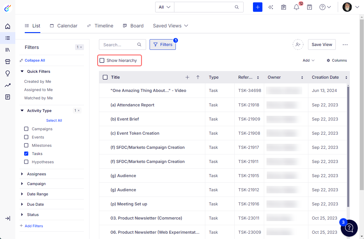Clear the Activity Type 1 × badge
364x239 pixels.
[77, 111]
